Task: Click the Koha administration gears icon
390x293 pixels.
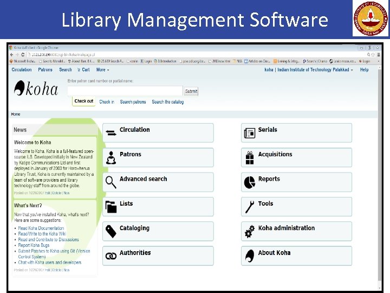Action: click(250, 231)
